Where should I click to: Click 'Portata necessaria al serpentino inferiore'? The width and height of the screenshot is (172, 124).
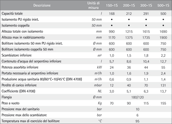coord(30,73)
